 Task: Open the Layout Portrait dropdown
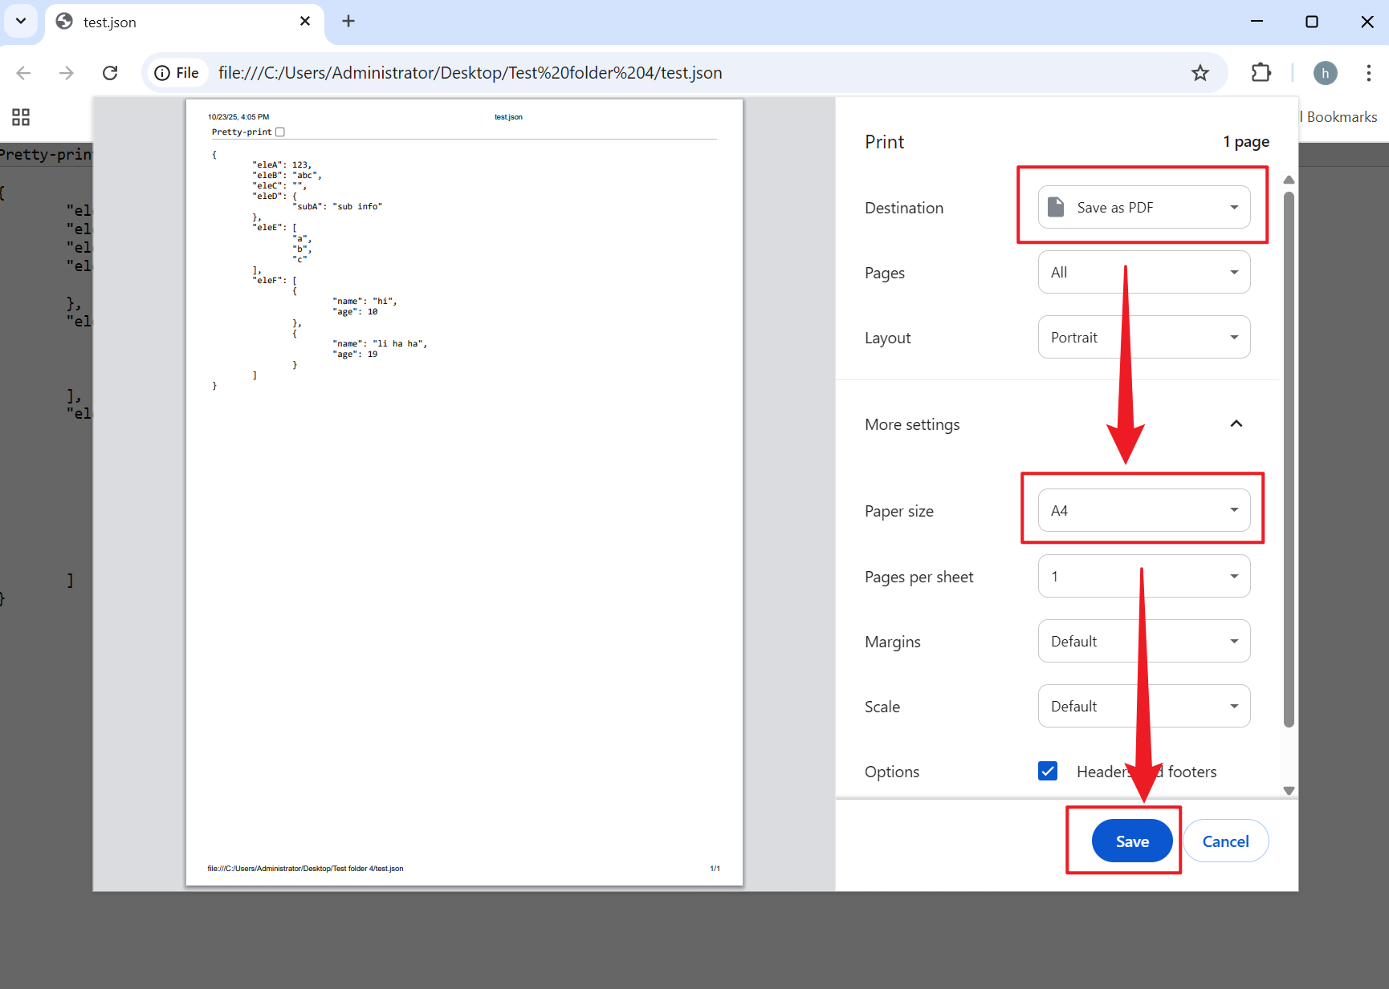tap(1143, 338)
